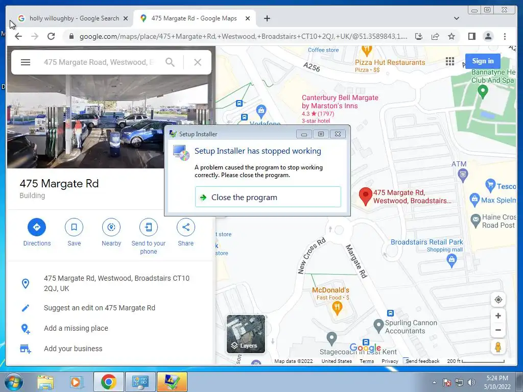The image size is (523, 392).
Task: Launch Windows Media Player from taskbar
Action: (76, 382)
